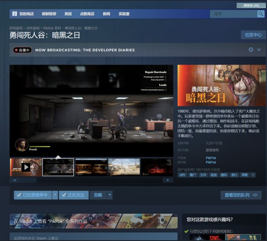This screenshot has height=241, width=267.
Task: Open PikPok 系列 breadcrumb link
Action: (x=52, y=28)
